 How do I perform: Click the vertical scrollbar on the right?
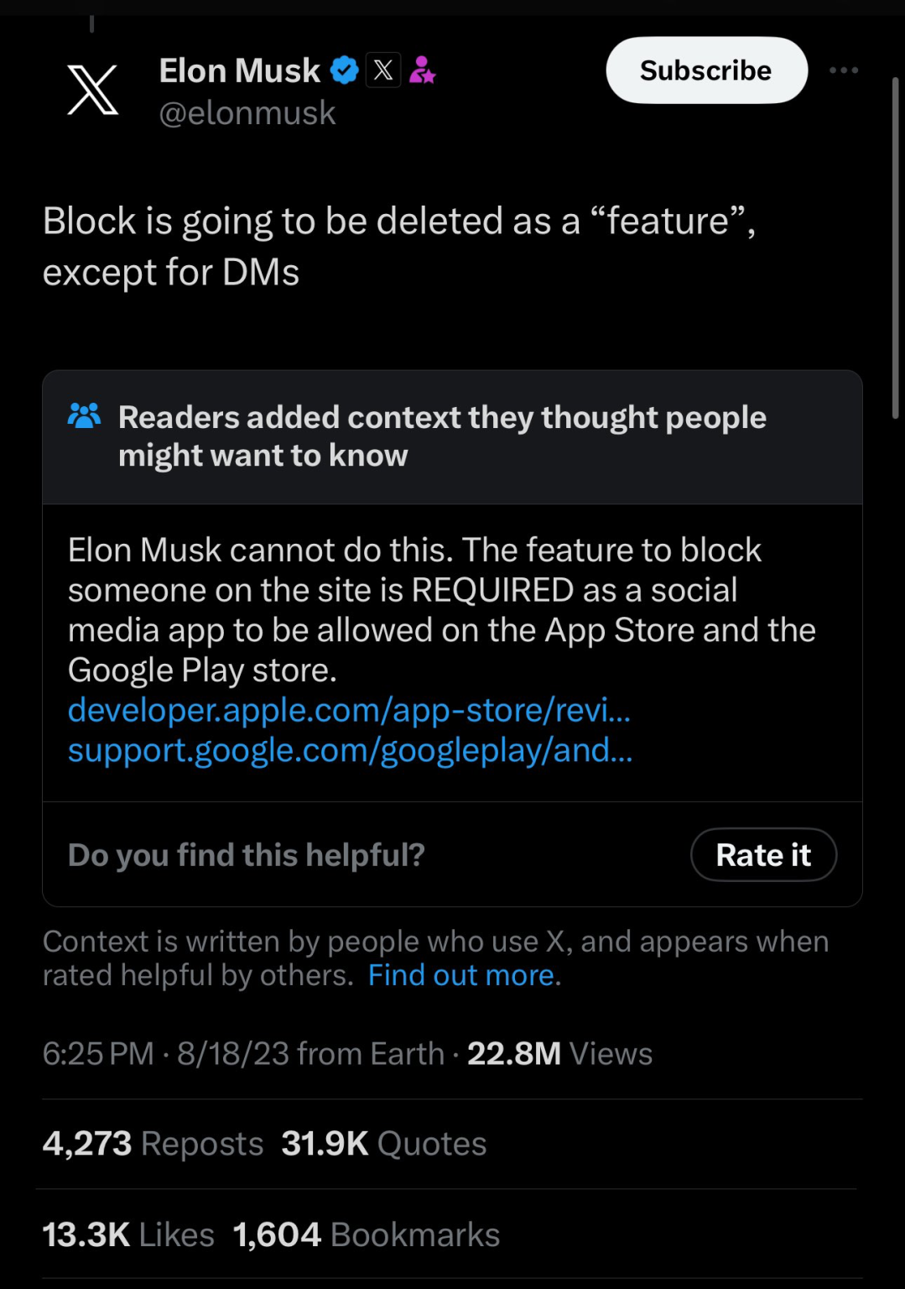coord(896,248)
